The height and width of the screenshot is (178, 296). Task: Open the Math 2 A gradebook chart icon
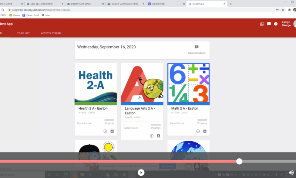click(205, 131)
